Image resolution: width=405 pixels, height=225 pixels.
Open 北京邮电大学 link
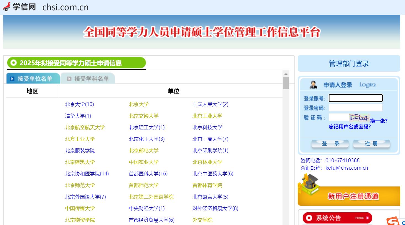tap(144, 151)
